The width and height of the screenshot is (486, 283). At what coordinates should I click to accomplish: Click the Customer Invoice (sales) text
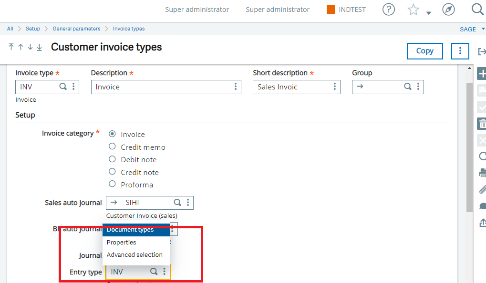pos(142,215)
